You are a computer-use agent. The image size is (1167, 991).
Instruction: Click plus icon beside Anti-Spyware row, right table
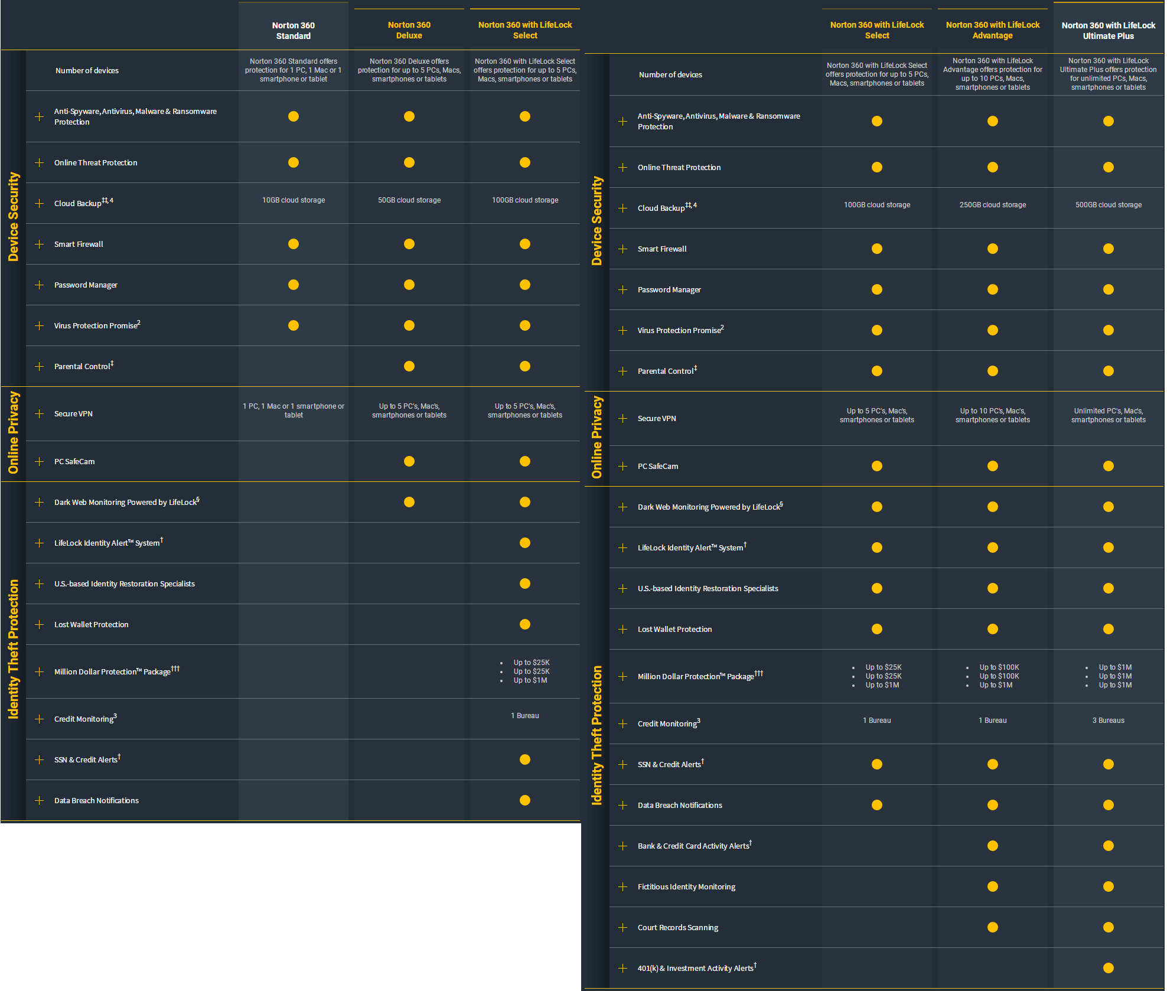coord(623,121)
